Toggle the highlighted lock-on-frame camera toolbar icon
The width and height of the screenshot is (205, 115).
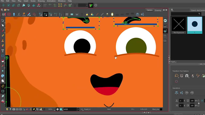(x=46, y=14)
